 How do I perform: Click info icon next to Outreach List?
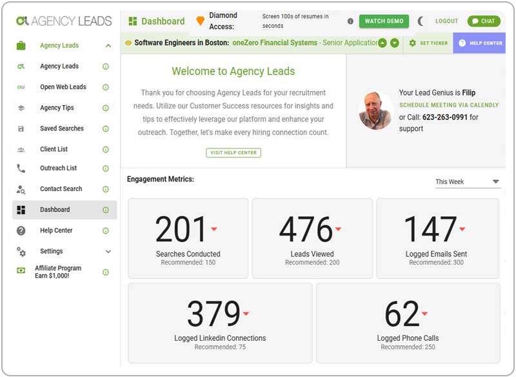pyautogui.click(x=106, y=168)
